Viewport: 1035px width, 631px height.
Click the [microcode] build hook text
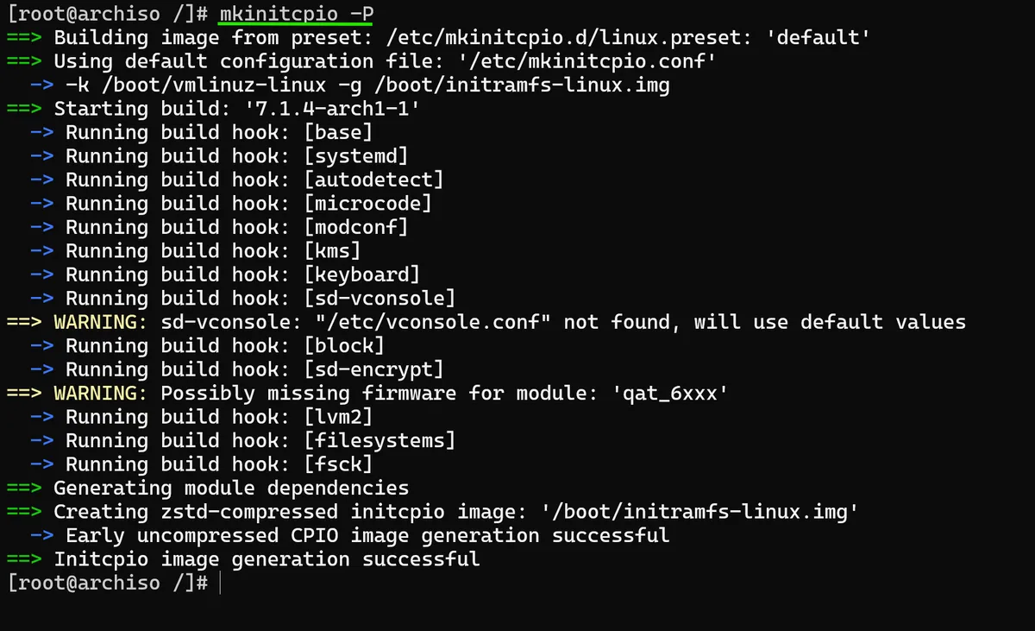click(x=367, y=204)
